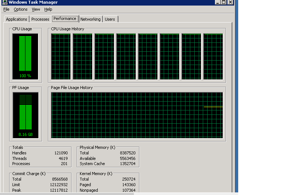Open the File menu
The width and height of the screenshot is (302, 195).
coord(6,9)
